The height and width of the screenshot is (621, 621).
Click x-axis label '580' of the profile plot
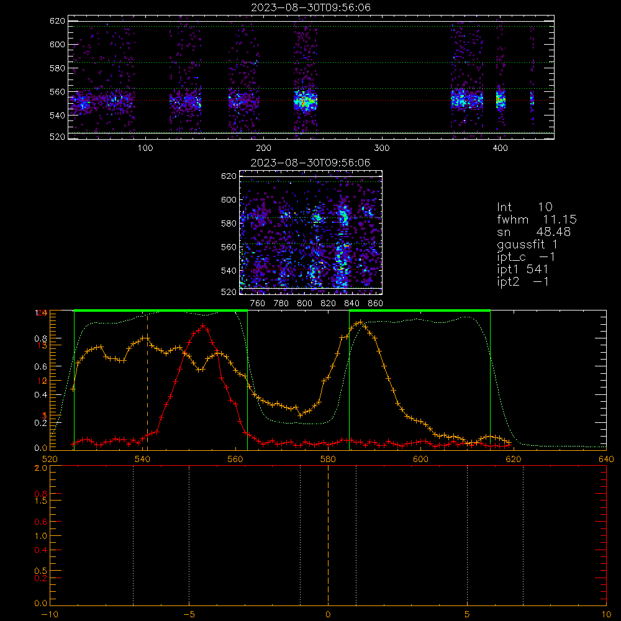[x=328, y=459]
